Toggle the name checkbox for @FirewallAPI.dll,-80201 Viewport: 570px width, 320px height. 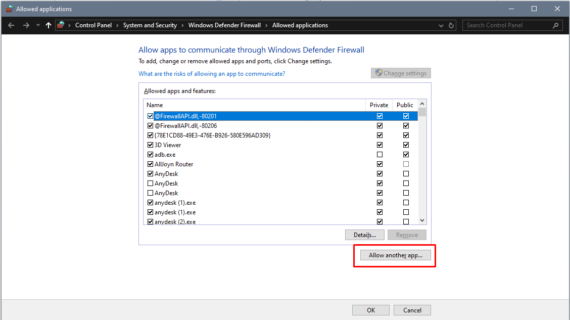click(x=150, y=116)
